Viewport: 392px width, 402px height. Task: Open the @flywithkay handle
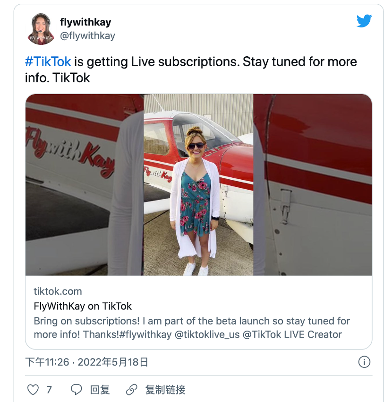tap(87, 35)
